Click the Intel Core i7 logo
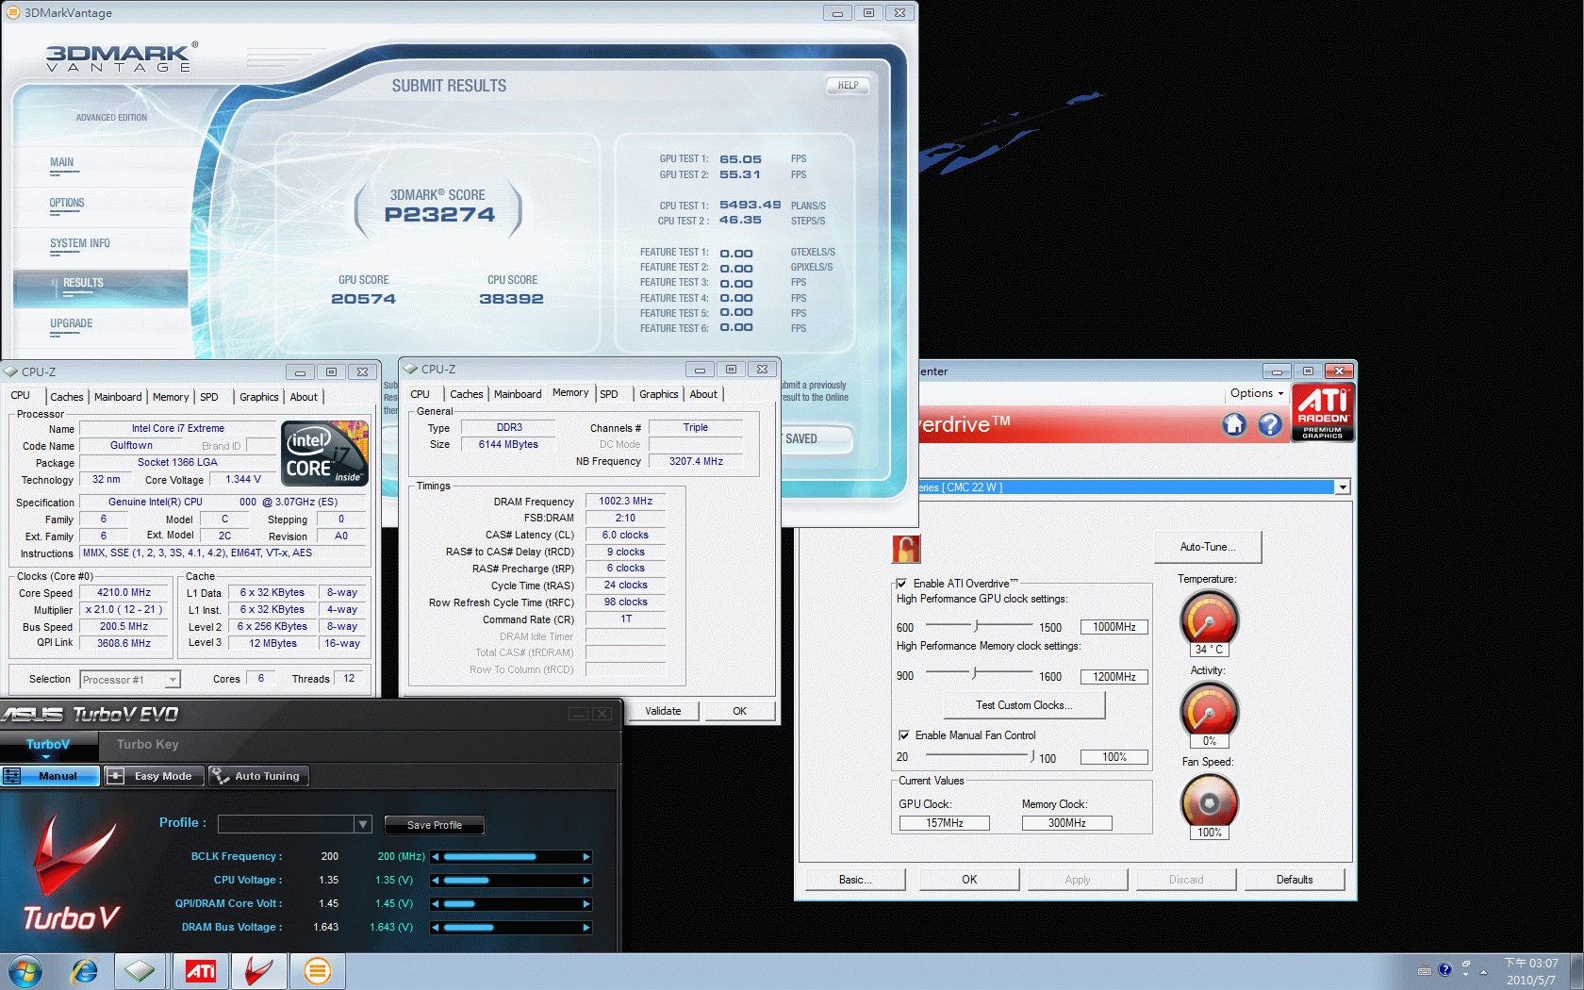Viewport: 1584px width, 990px height. [325, 454]
